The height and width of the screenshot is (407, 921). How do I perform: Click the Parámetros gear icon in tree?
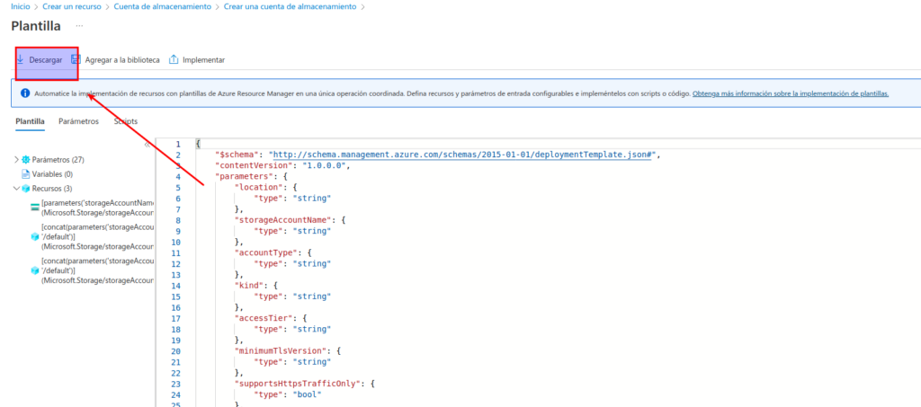pos(26,160)
